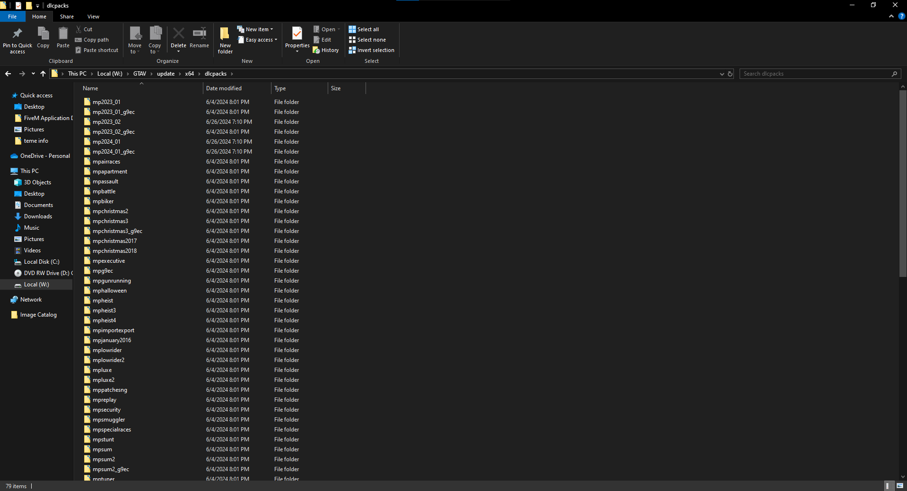This screenshot has height=491, width=907.
Task: Click the Properties icon in ribbon
Action: pyautogui.click(x=297, y=34)
